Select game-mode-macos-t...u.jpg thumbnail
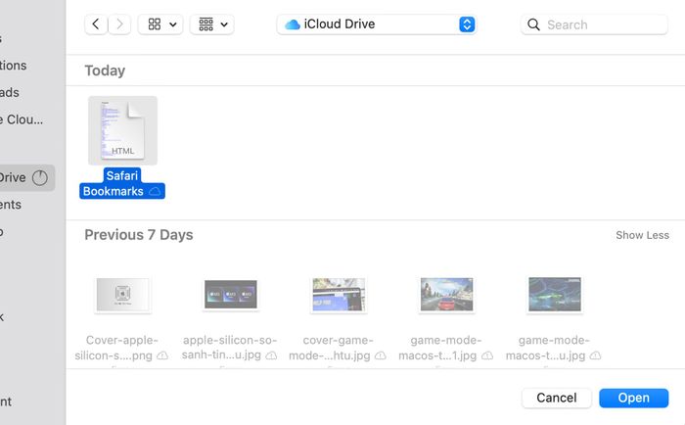This screenshot has width=685, height=425. (555, 294)
